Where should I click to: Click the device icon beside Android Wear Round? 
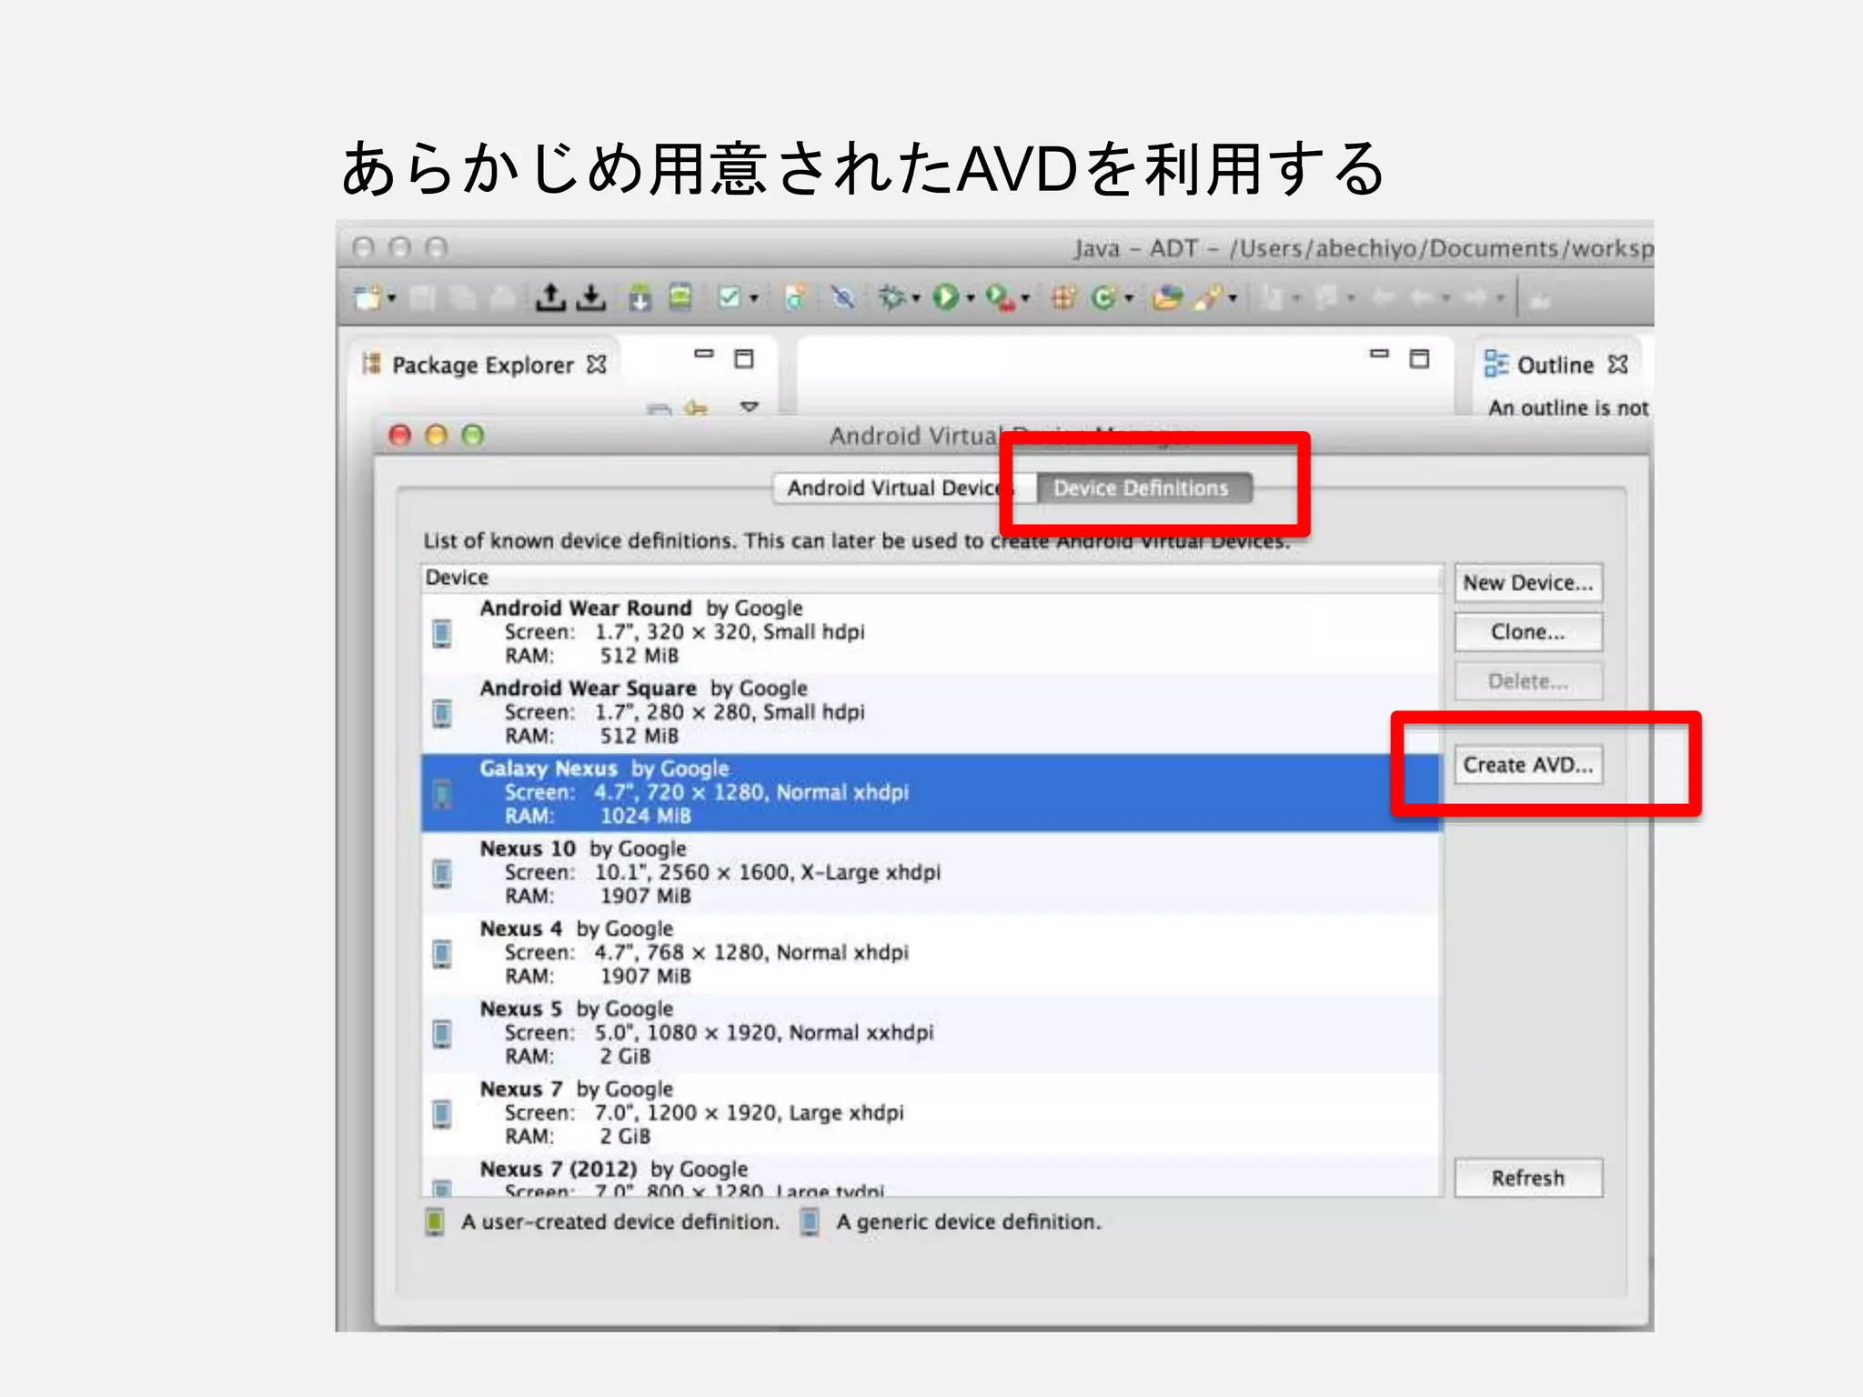coord(442,634)
